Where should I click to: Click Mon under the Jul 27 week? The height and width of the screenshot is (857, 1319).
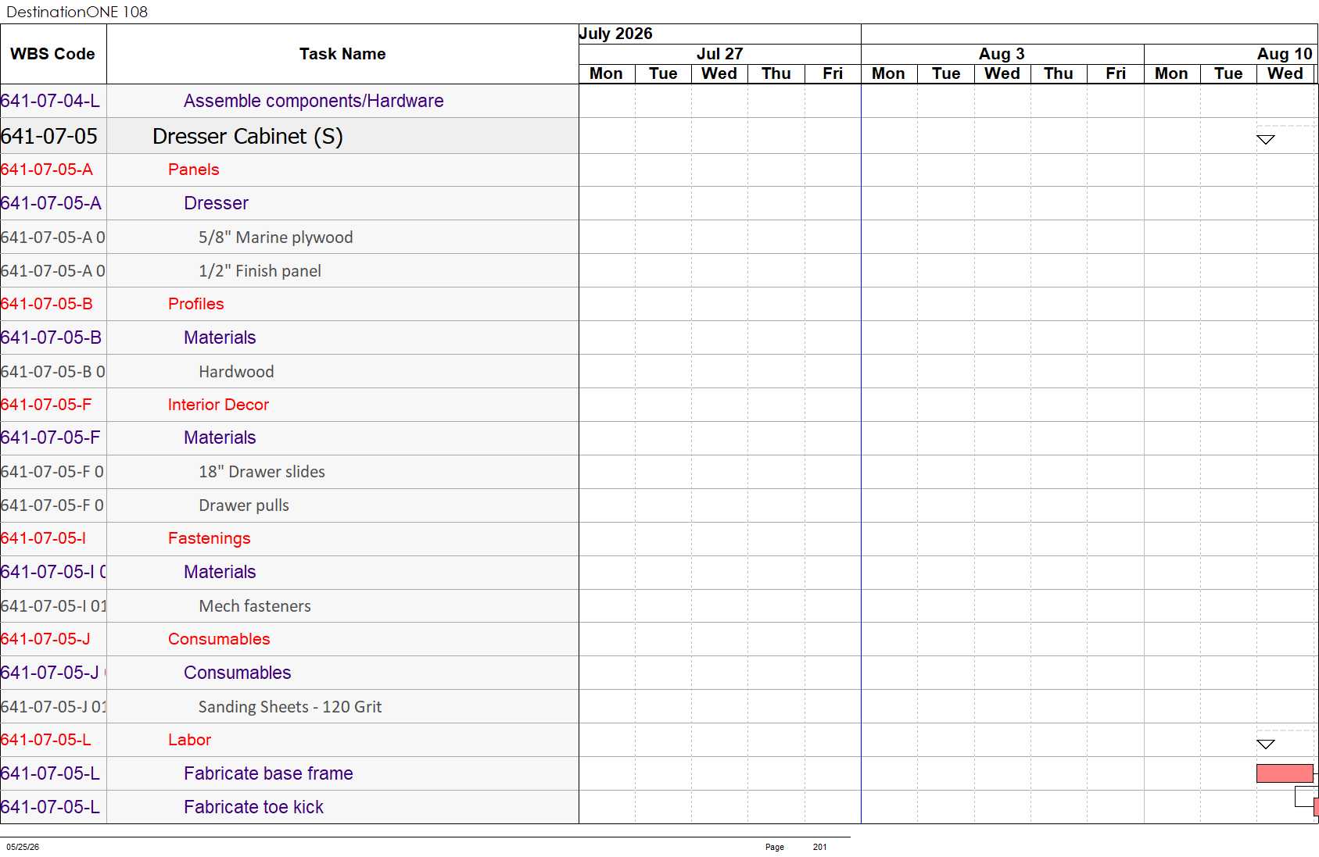point(606,73)
